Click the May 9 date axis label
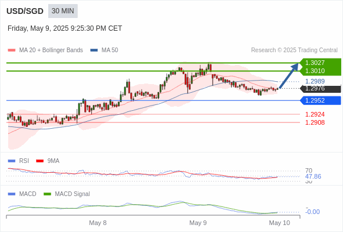 tap(198, 223)
